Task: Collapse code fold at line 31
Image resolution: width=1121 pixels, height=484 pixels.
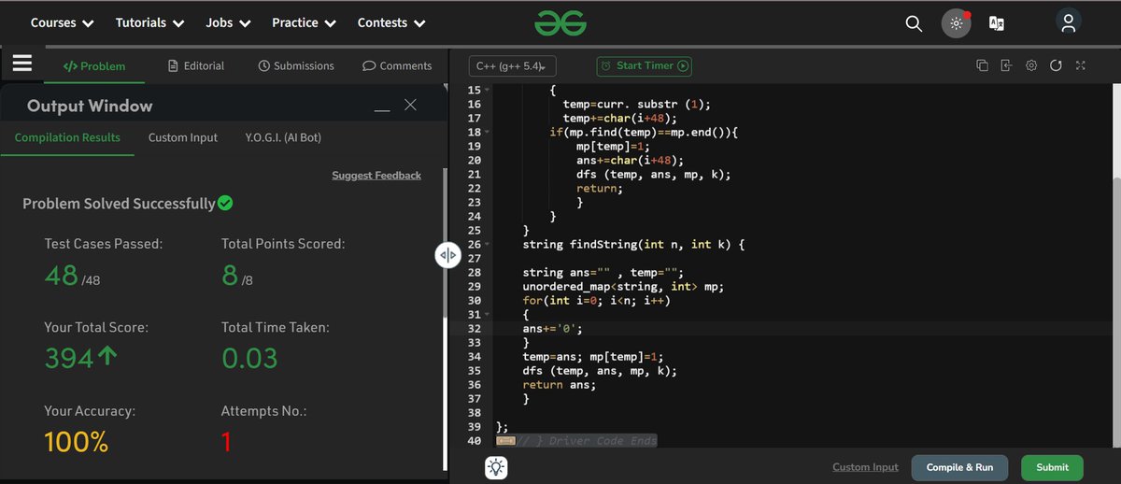Action: tap(489, 315)
